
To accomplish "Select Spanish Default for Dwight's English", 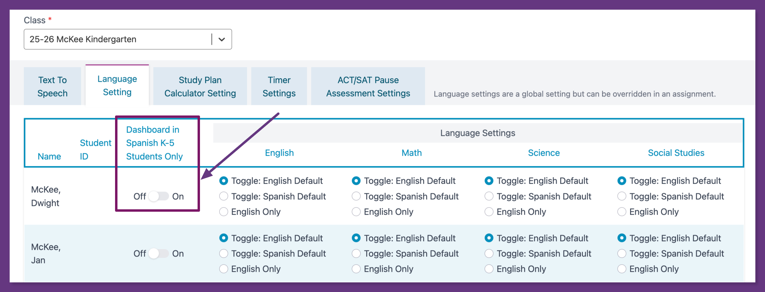I will [223, 196].
